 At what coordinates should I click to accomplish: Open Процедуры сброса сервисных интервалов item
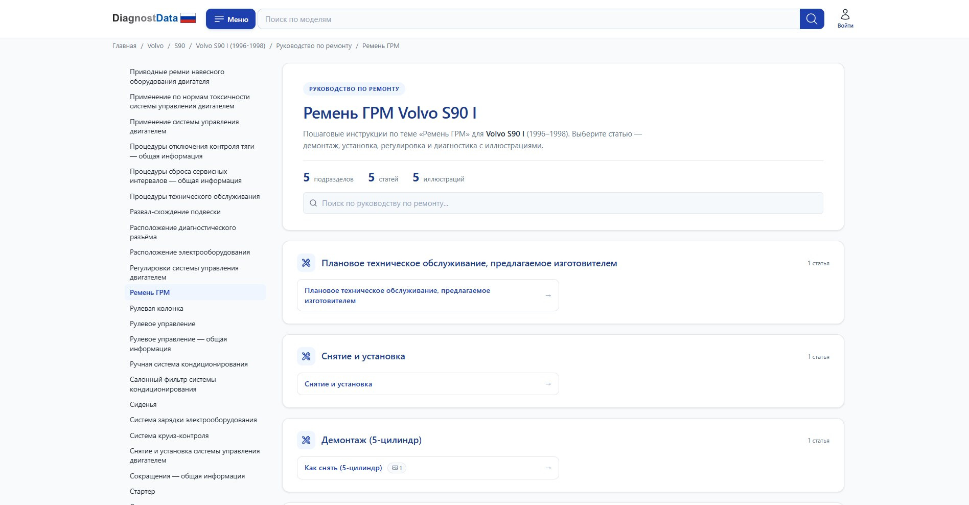(x=195, y=176)
